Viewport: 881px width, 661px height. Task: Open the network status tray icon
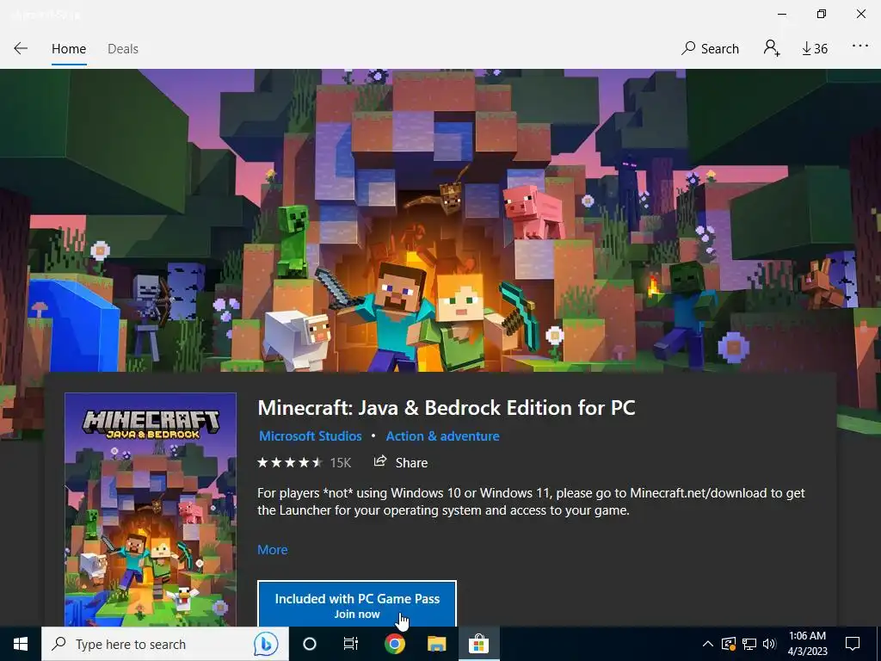tap(749, 644)
